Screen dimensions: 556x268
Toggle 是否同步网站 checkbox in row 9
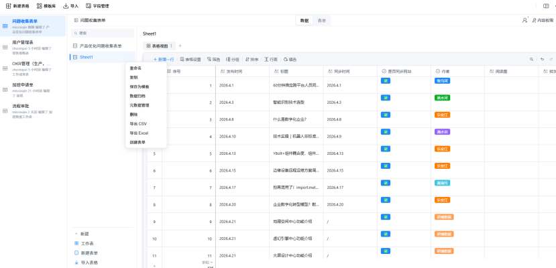386,216
